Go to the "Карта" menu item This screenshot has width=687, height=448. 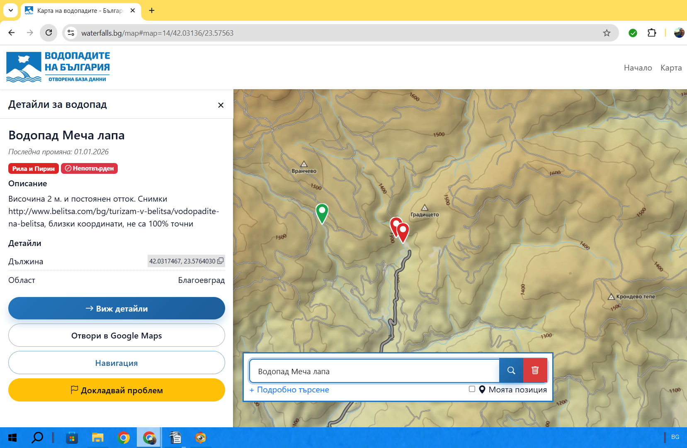tap(671, 68)
